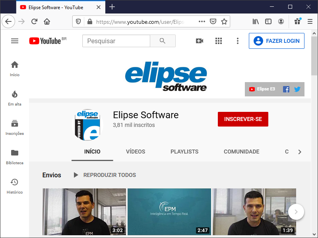This screenshot has width=318, height=238.
Task: Open the YouTube apps grid icon
Action: [x=218, y=41]
